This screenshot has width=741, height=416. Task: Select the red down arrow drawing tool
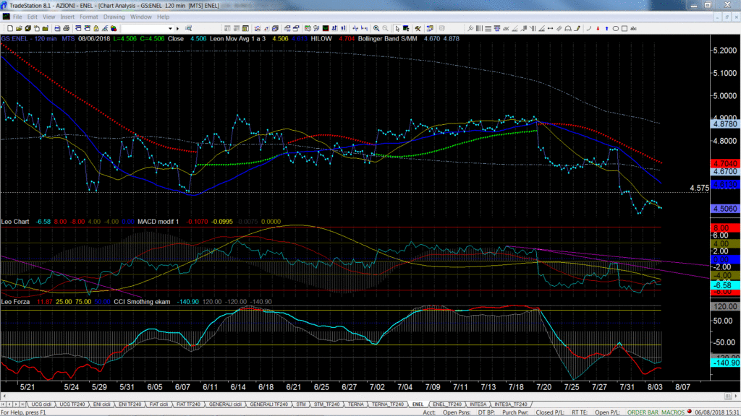tap(598, 29)
